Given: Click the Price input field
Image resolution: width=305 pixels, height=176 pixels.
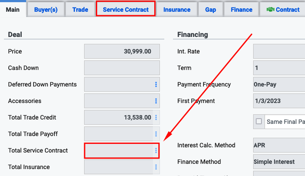Looking at the screenshot, I should (122, 51).
